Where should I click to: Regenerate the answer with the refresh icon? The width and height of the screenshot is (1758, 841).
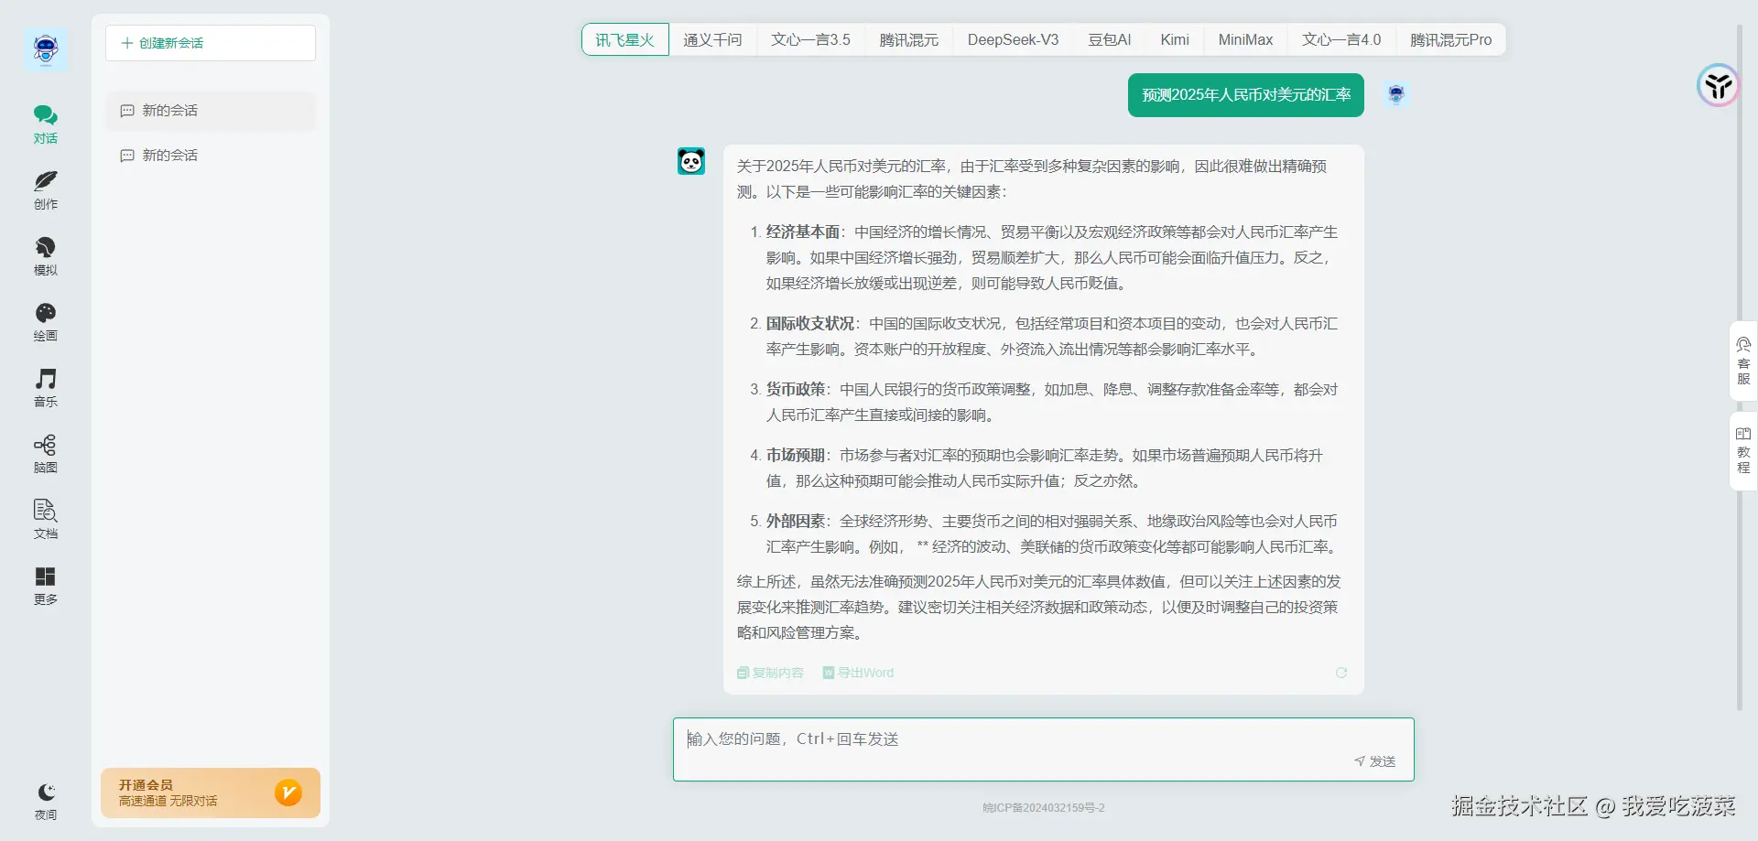1341,673
